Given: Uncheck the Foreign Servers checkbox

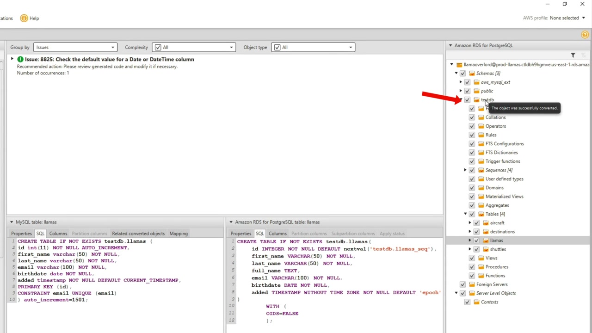Looking at the screenshot, I should coord(462,284).
